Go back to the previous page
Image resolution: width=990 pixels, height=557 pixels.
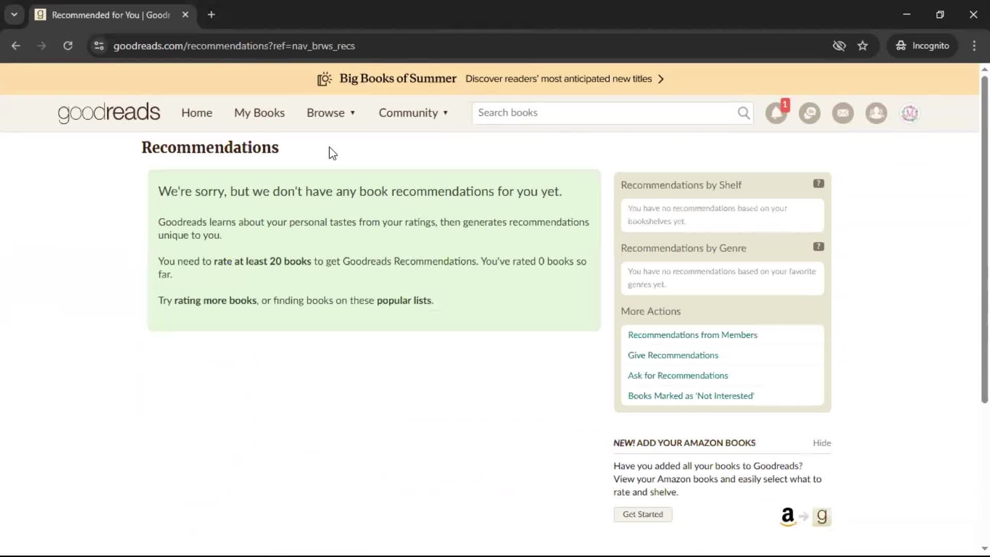coord(15,46)
